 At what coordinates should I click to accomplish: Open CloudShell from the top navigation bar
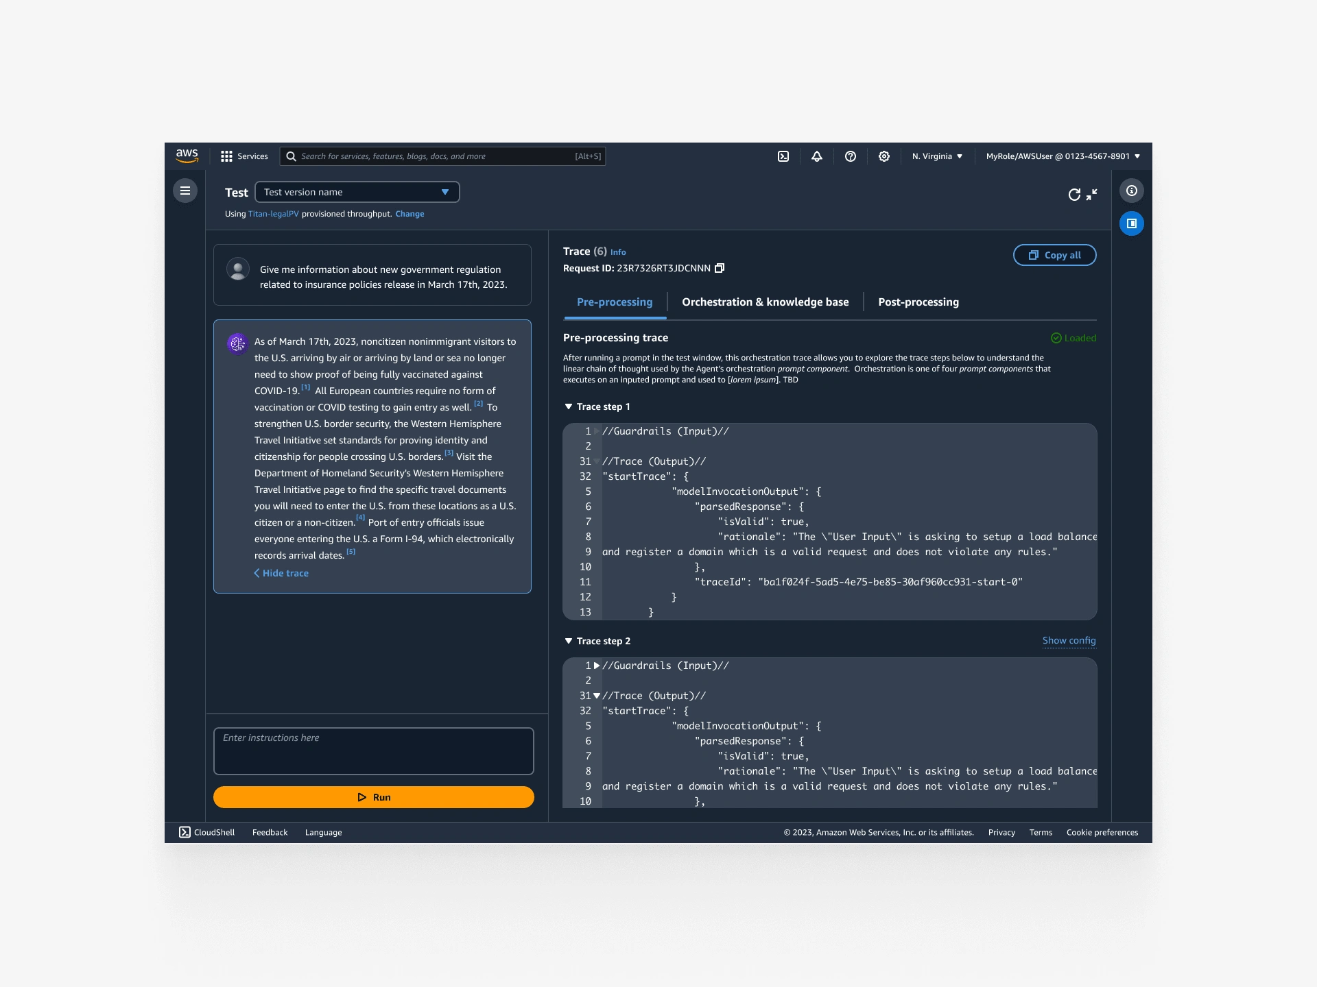[x=783, y=156]
